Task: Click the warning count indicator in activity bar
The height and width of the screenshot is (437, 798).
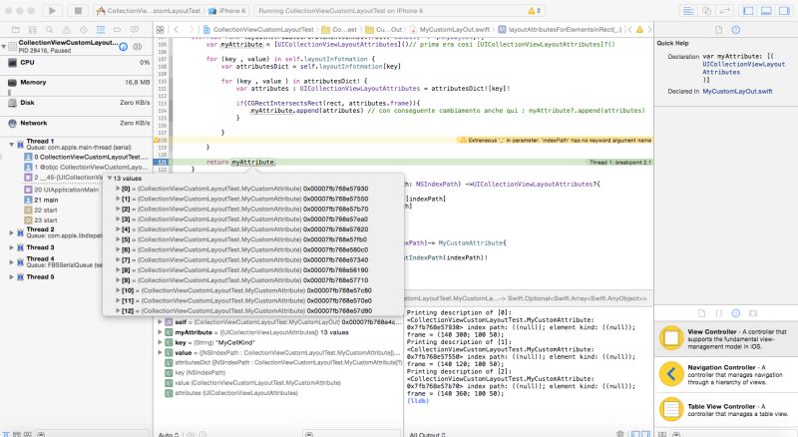Action: click(x=534, y=10)
